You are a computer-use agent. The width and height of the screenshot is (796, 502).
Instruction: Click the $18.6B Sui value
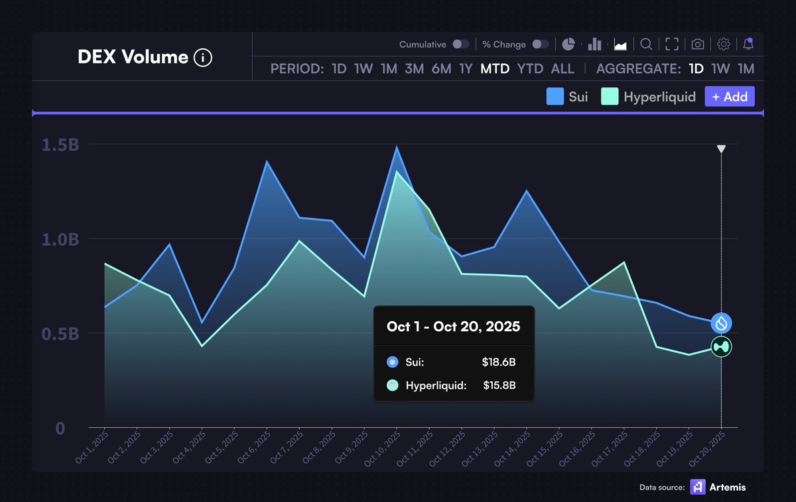pos(499,362)
